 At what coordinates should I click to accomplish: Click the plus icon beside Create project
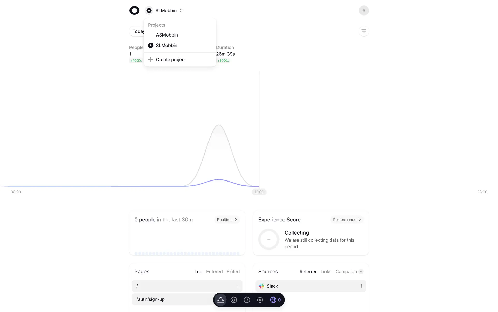pyautogui.click(x=151, y=60)
